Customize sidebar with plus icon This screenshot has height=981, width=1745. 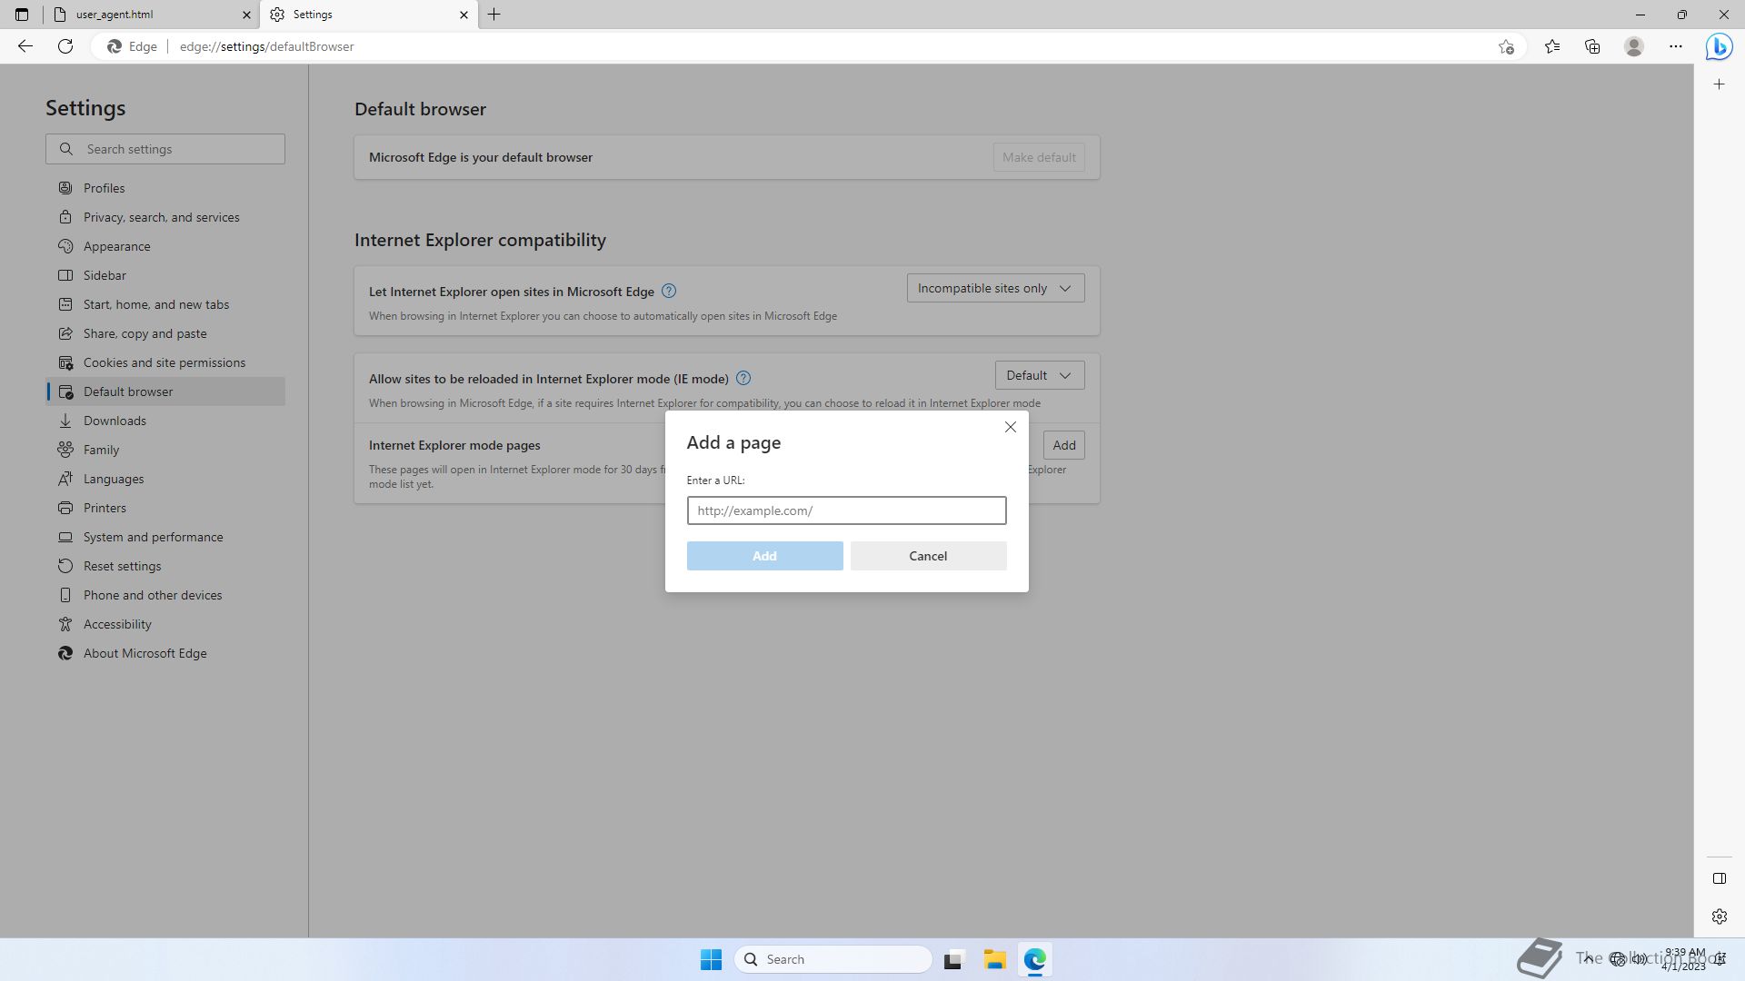coord(1719,84)
